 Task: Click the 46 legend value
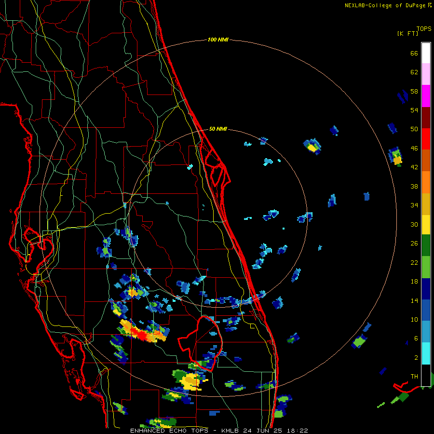coord(414,149)
